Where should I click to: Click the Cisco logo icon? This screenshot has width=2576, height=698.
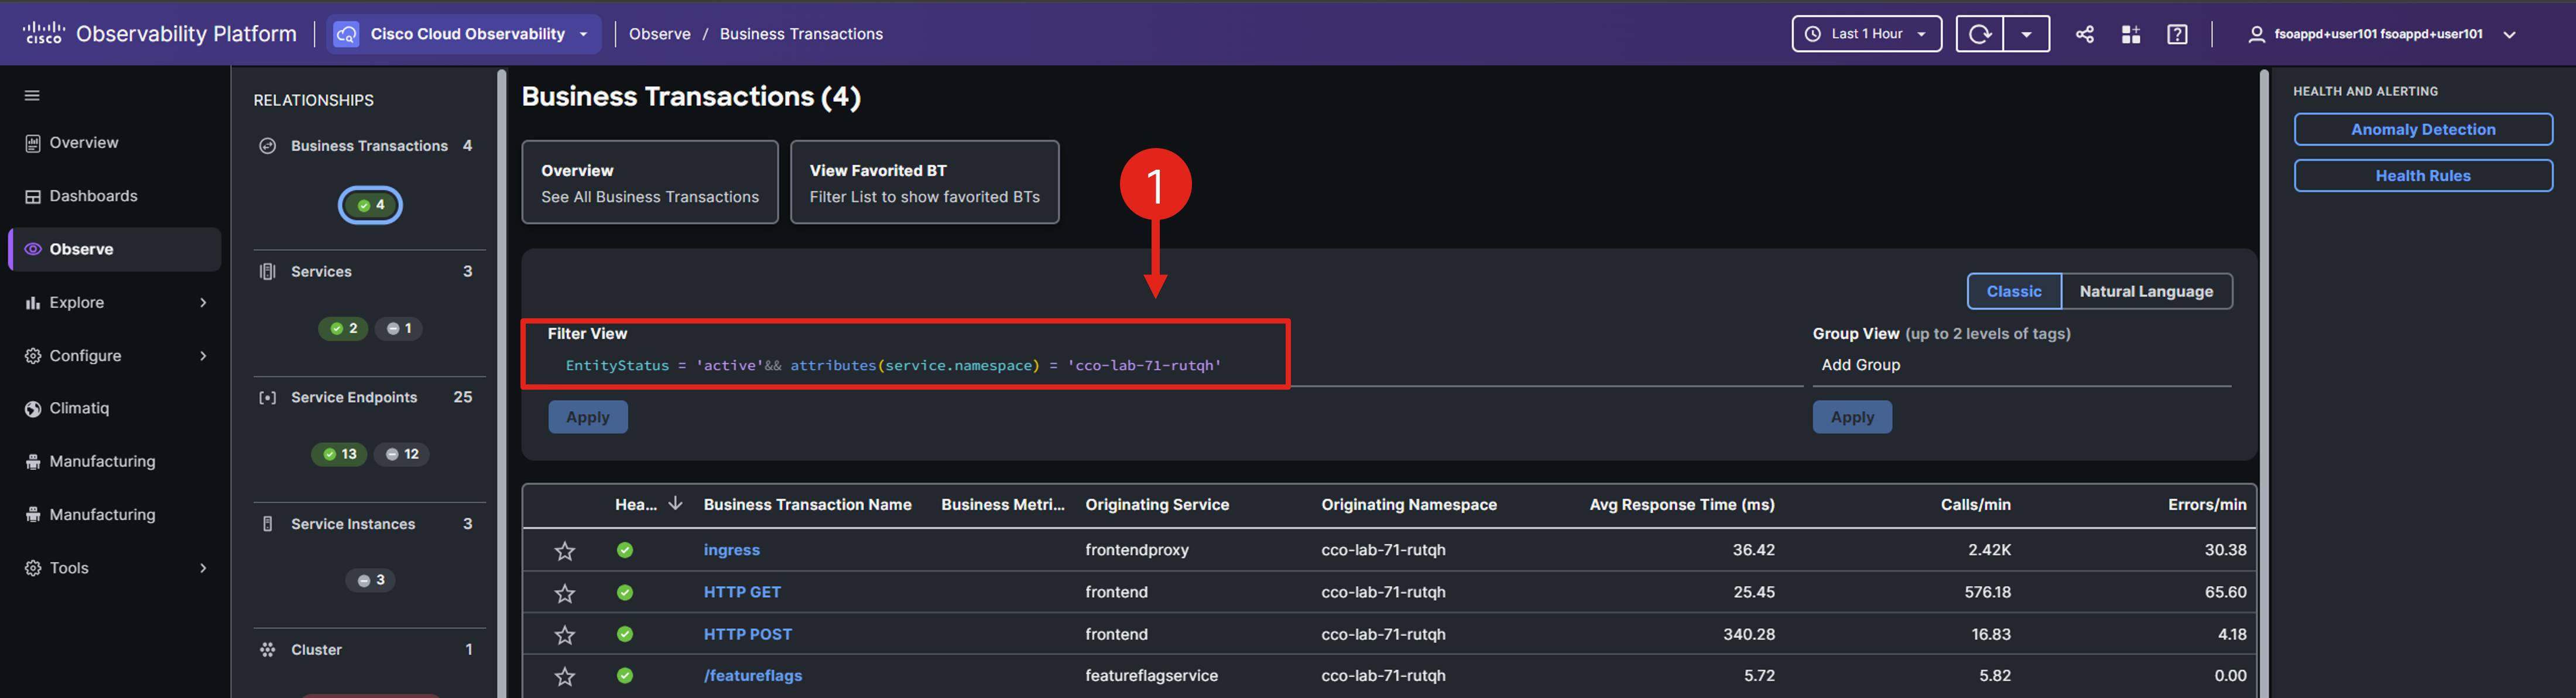[43, 33]
